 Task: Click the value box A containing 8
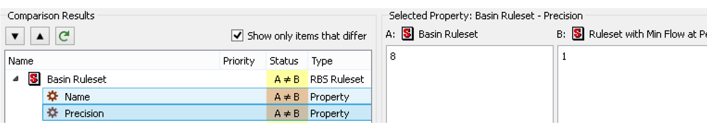click(x=470, y=84)
